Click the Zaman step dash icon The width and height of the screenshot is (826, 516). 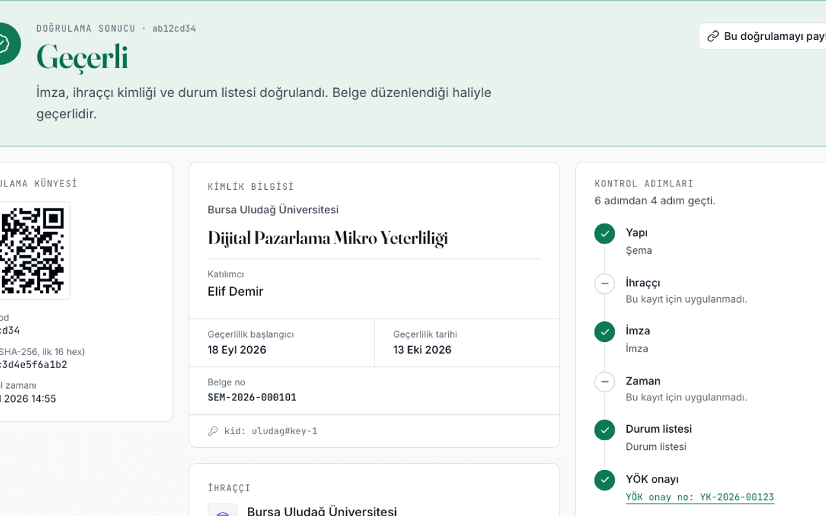pyautogui.click(x=604, y=381)
